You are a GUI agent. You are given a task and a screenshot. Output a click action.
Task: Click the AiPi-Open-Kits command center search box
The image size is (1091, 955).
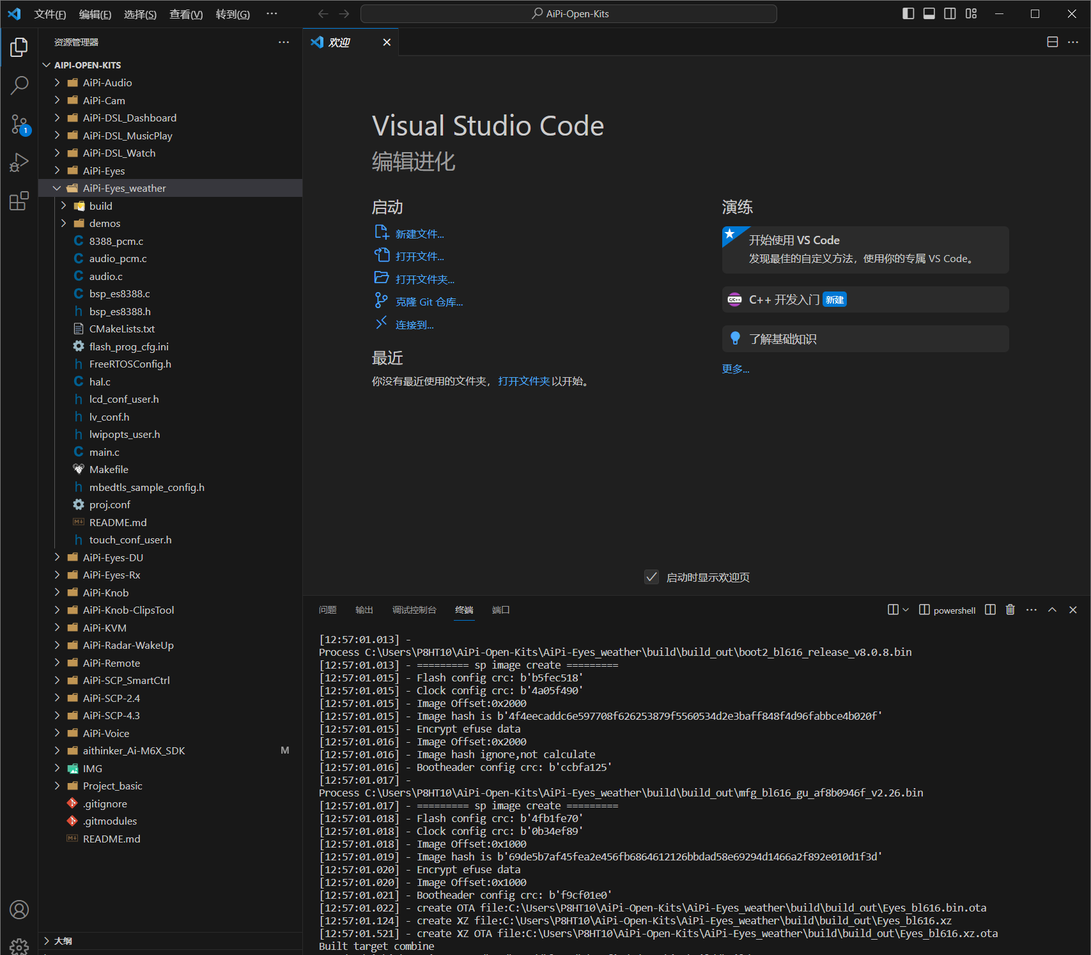569,13
